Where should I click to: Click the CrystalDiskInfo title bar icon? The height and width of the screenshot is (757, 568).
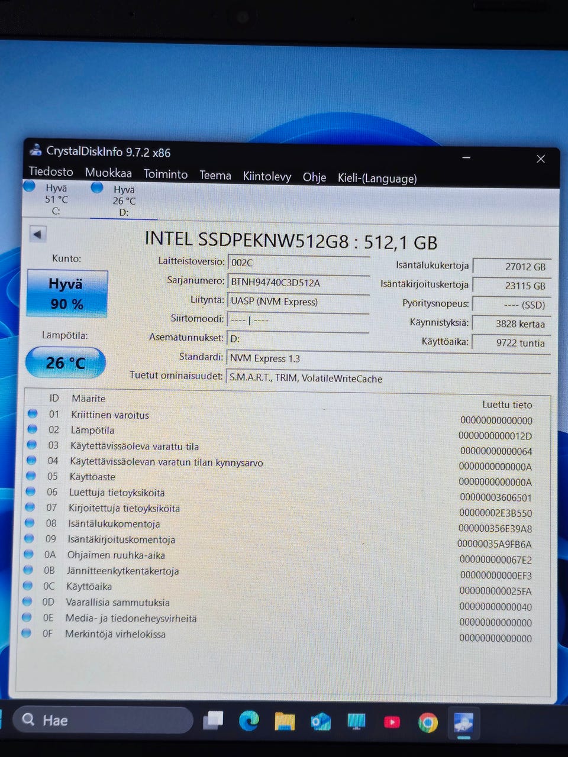click(35, 149)
